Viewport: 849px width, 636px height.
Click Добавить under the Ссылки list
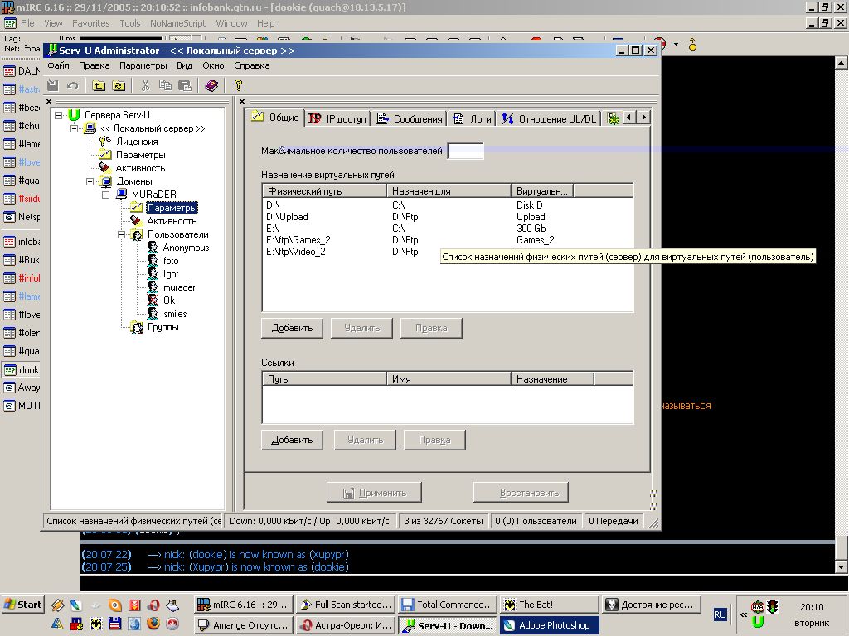point(292,440)
